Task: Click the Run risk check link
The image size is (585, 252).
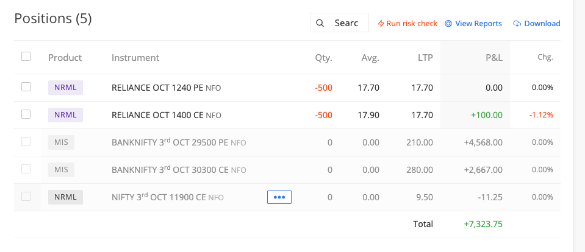Action: tap(412, 24)
